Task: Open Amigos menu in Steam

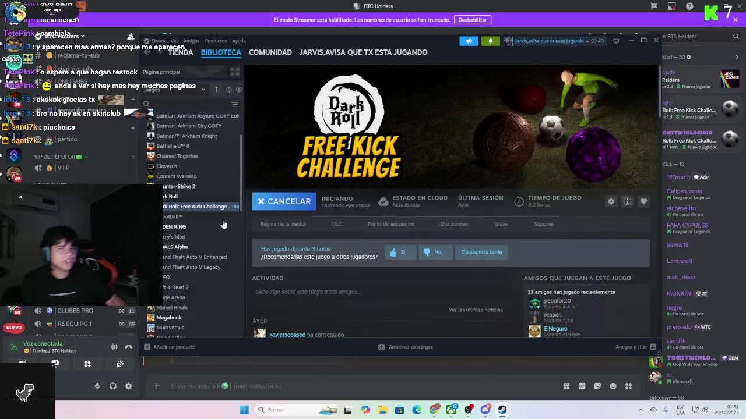Action: 191,41
